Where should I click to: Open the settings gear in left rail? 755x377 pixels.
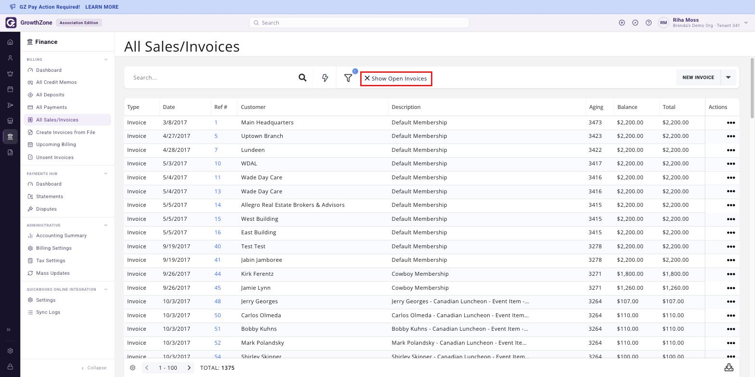(x=10, y=351)
